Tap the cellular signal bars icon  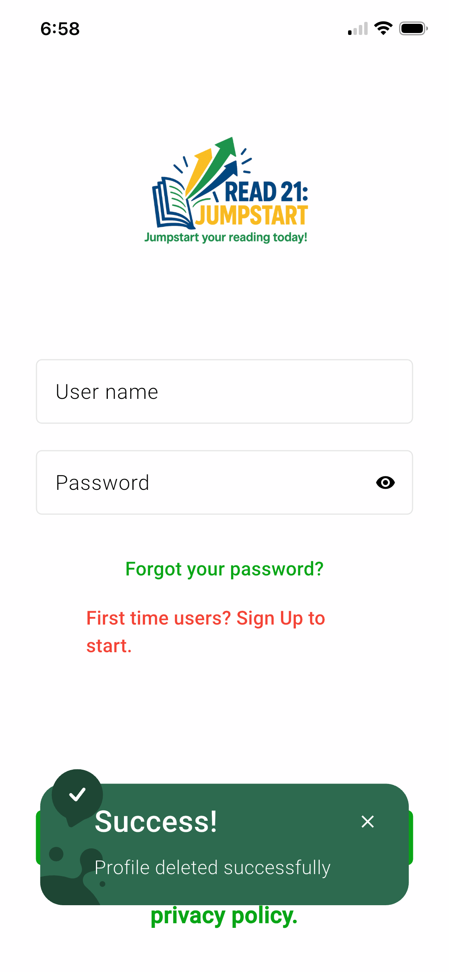tap(358, 28)
